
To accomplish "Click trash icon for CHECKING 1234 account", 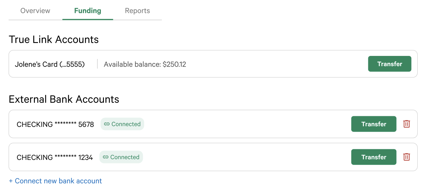I will click(407, 157).
